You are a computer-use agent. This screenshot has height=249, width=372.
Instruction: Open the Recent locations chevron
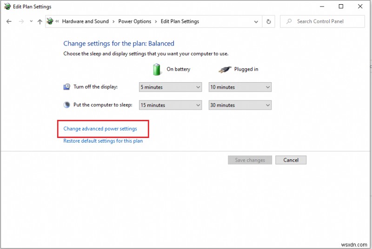pos(31,21)
